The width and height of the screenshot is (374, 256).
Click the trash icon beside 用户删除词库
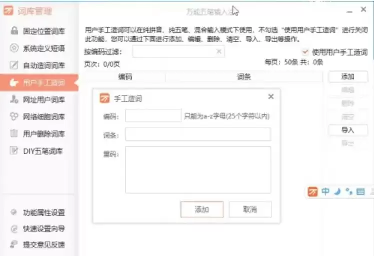coord(14,133)
